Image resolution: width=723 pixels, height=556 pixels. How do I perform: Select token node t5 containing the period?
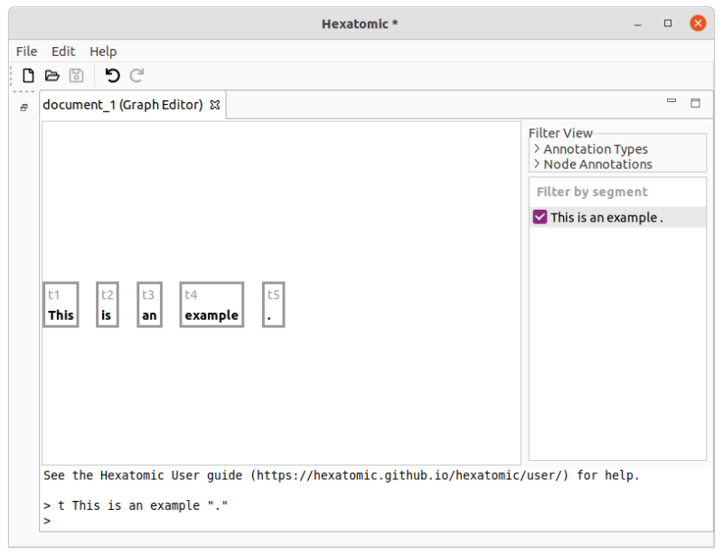pyautogui.click(x=273, y=305)
